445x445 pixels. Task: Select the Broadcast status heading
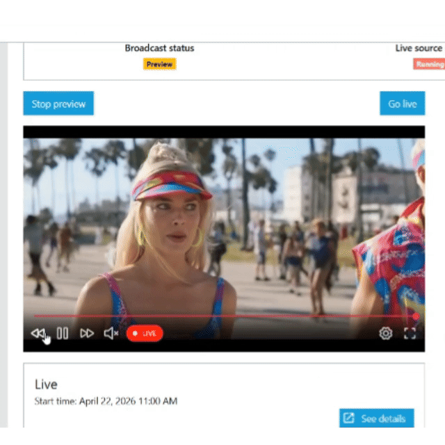159,48
